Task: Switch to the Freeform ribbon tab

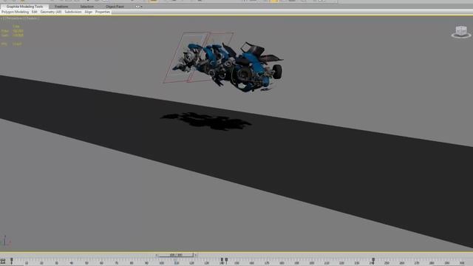Action: (61, 7)
